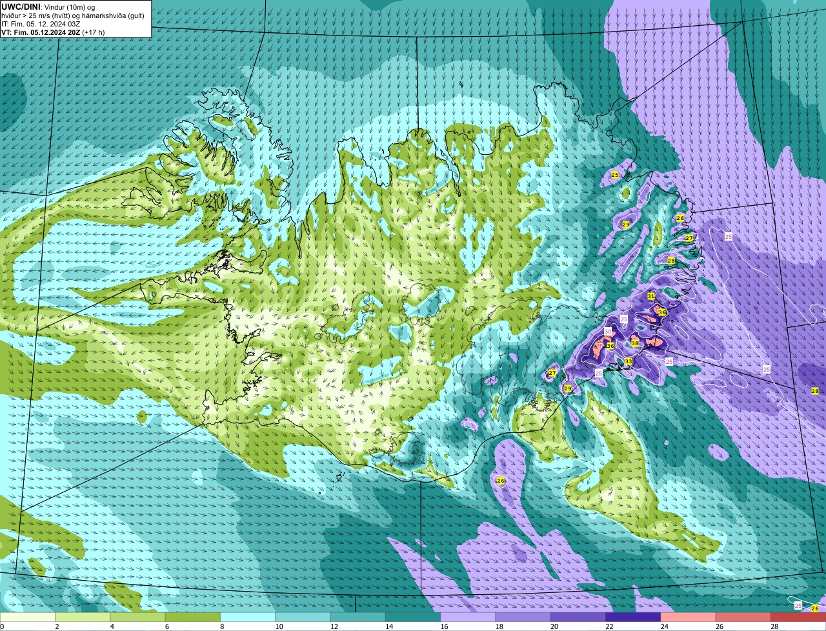Choose the 10–12 m/s turquoise legend swatch

pos(303,617)
